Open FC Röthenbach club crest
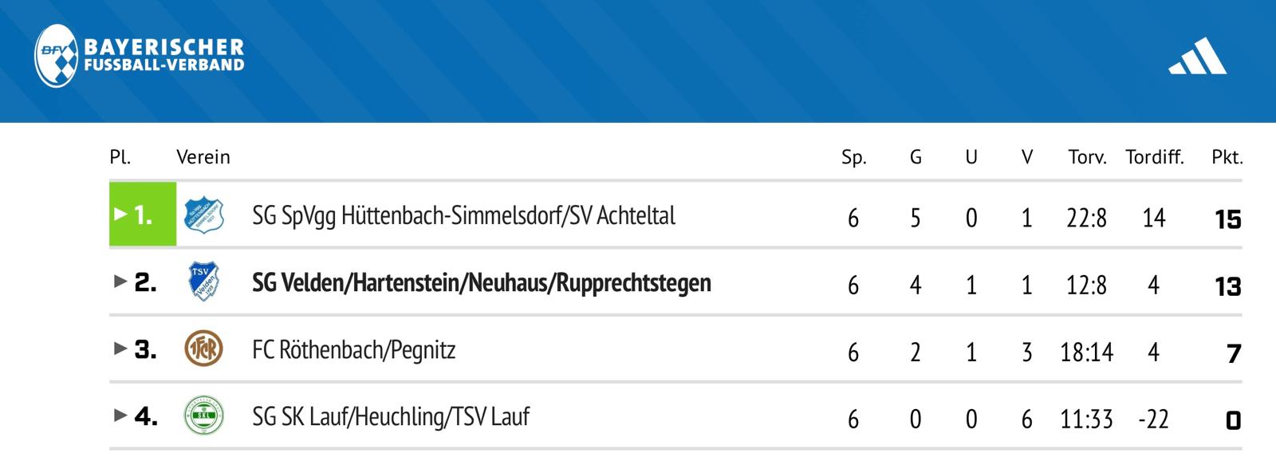1276x461 pixels. pos(203,349)
